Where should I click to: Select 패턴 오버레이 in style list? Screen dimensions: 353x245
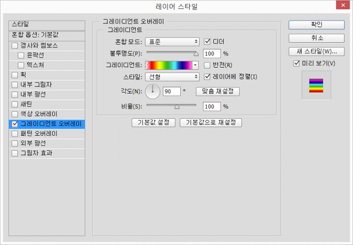coord(39,134)
